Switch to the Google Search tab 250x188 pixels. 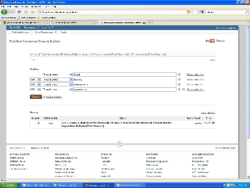tap(25, 23)
